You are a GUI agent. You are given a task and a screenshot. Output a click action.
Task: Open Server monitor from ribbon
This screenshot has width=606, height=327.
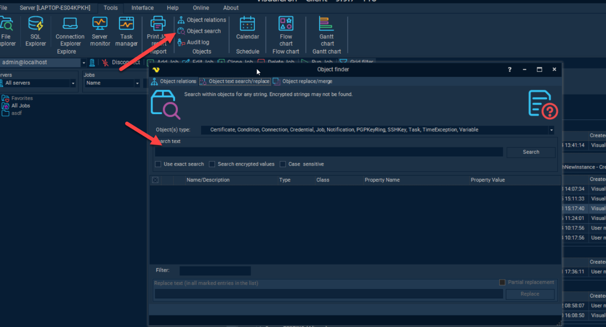(x=100, y=31)
